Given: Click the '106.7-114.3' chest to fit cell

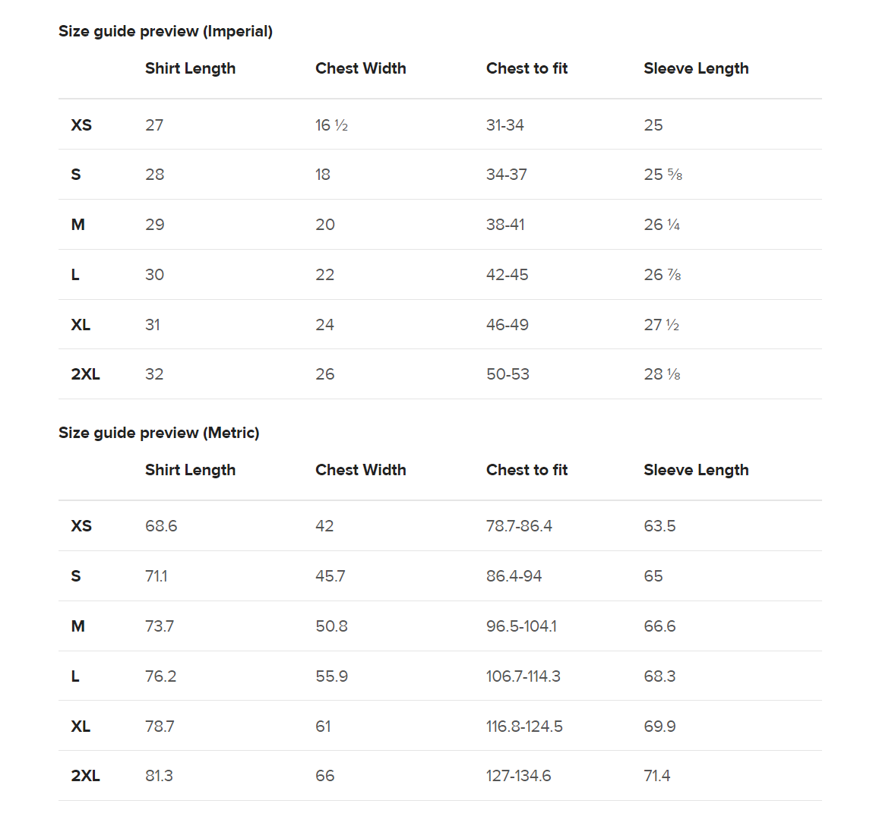Looking at the screenshot, I should point(523,676).
